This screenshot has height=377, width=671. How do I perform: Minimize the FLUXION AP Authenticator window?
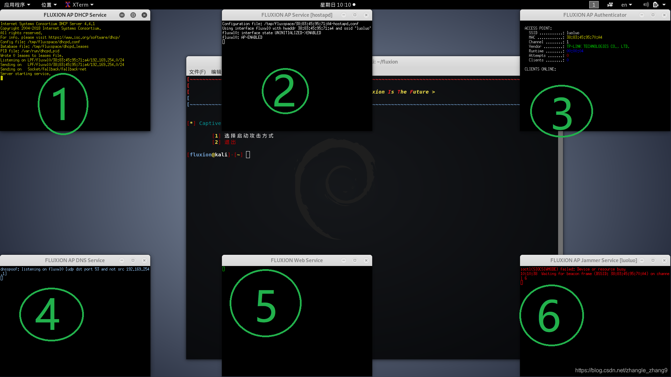(x=642, y=15)
